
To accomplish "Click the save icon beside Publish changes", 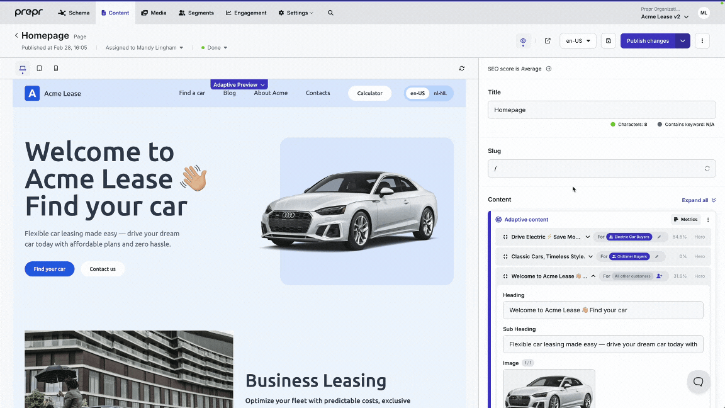I will tap(609, 41).
